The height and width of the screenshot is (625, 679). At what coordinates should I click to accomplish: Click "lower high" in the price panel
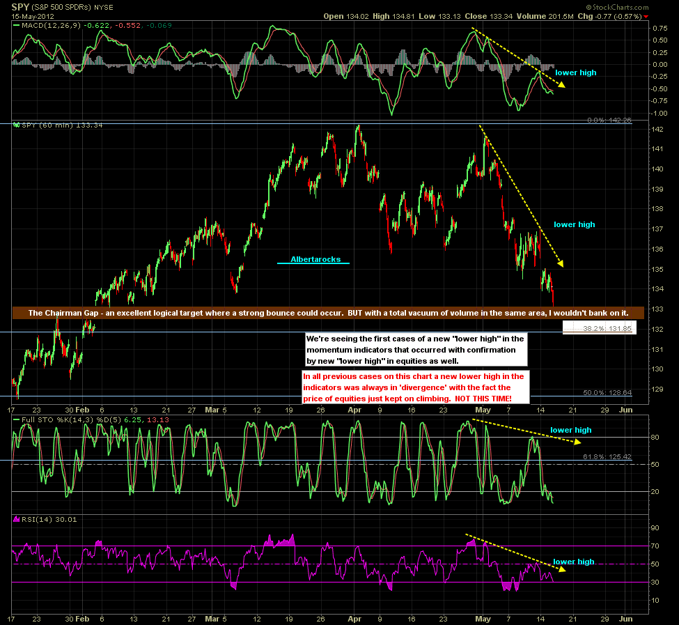[575, 224]
